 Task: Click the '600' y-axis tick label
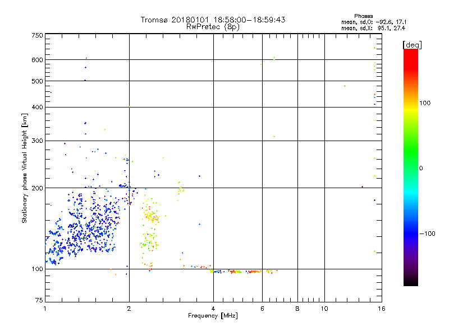tap(37, 60)
